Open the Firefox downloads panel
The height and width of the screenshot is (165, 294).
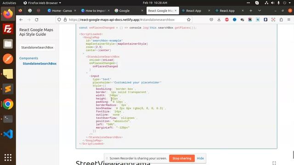tap(219, 20)
